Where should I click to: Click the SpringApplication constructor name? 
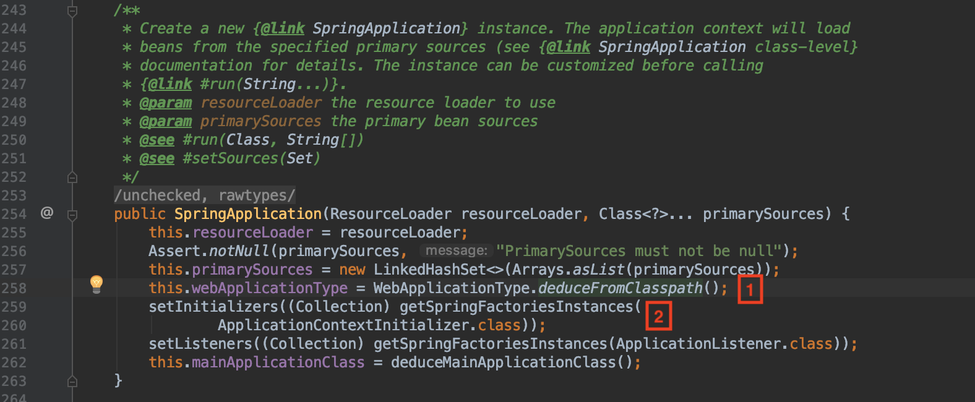click(x=248, y=214)
